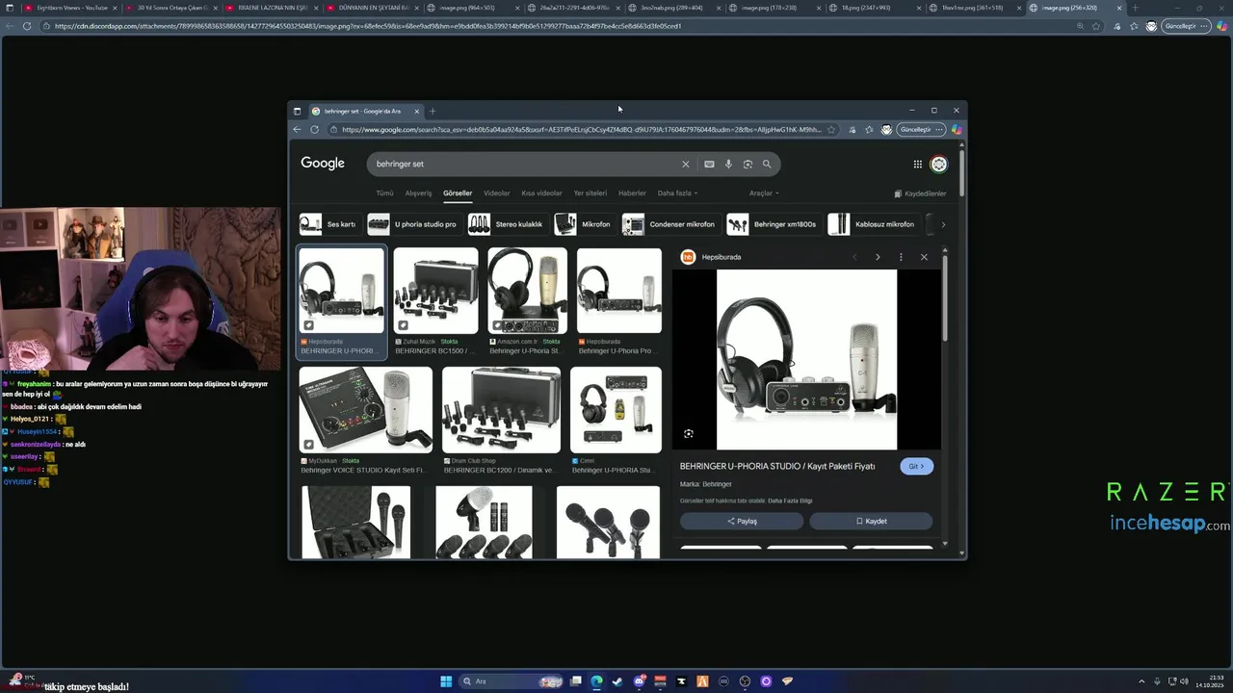The height and width of the screenshot is (693, 1233).
Task: Open the on-screen keyboard in Google search box
Action: click(709, 164)
